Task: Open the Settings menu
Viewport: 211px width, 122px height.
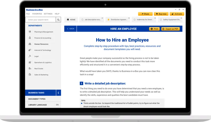Action: 48,14
